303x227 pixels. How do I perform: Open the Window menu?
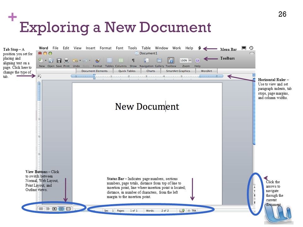point(162,48)
